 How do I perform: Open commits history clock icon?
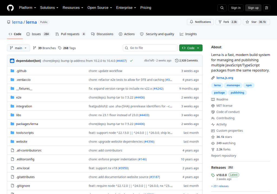[x=176, y=61]
